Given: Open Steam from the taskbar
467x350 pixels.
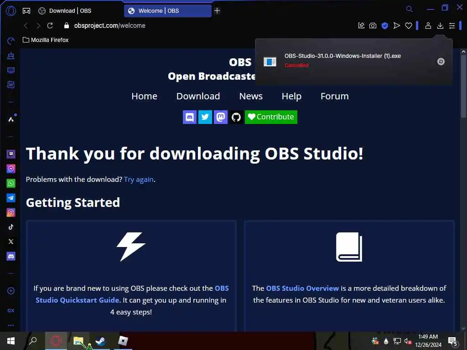Looking at the screenshot, I should (100, 341).
